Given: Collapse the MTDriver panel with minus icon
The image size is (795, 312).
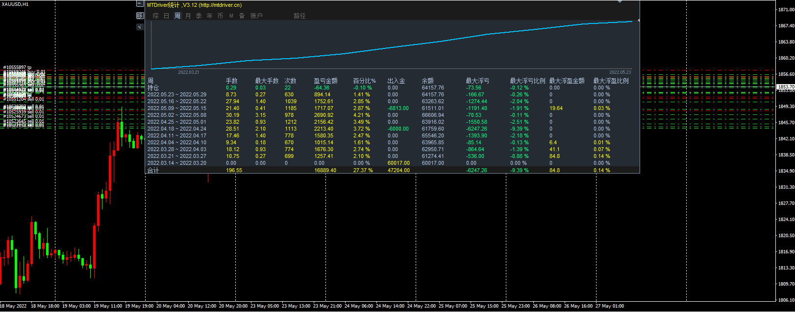Looking at the screenshot, I should click(x=140, y=4).
